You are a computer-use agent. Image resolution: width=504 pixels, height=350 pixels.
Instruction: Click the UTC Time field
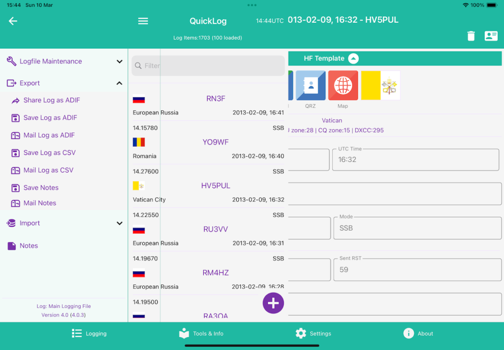[x=415, y=160]
